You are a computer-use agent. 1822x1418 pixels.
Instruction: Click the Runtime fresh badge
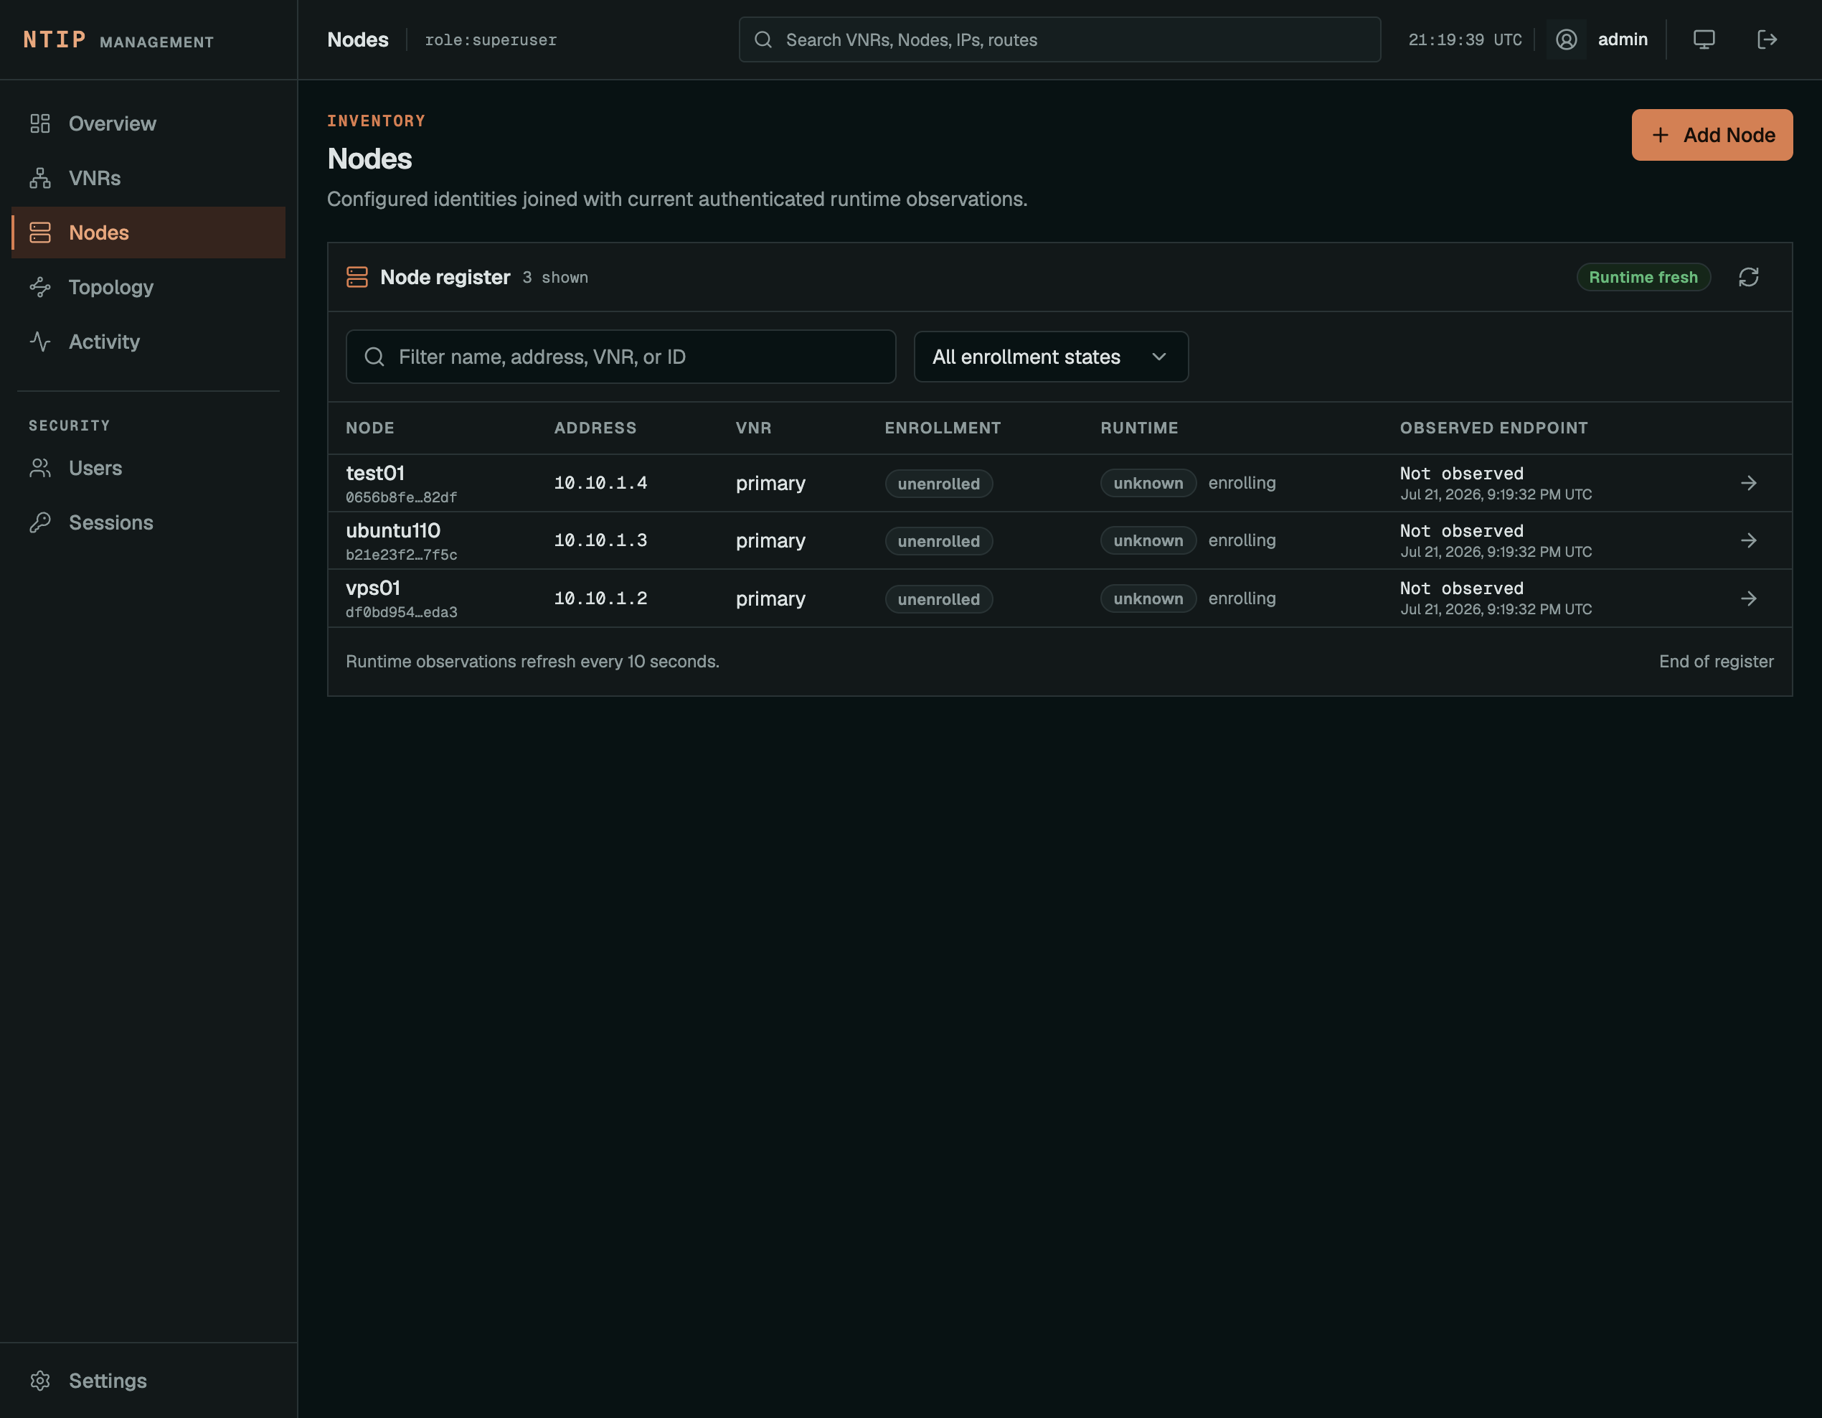pos(1643,277)
